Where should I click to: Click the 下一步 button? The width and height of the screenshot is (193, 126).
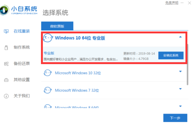click(175, 118)
